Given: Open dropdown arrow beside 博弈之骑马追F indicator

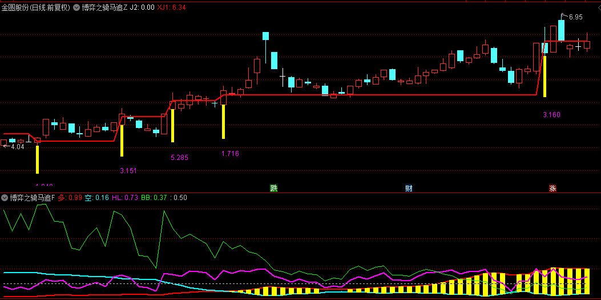Looking at the screenshot, I should (5, 198).
